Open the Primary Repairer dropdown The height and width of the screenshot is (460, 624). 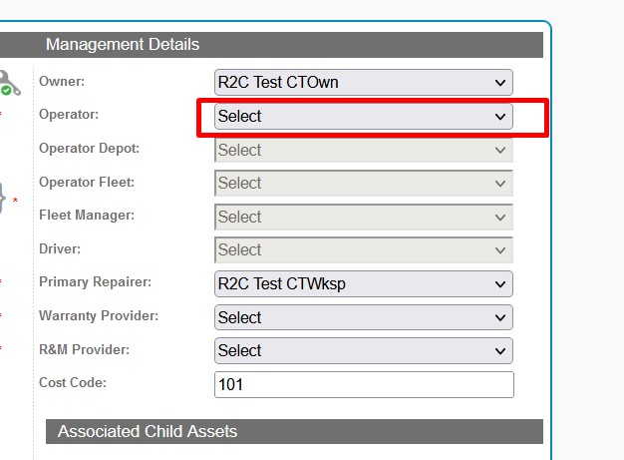coord(364,284)
